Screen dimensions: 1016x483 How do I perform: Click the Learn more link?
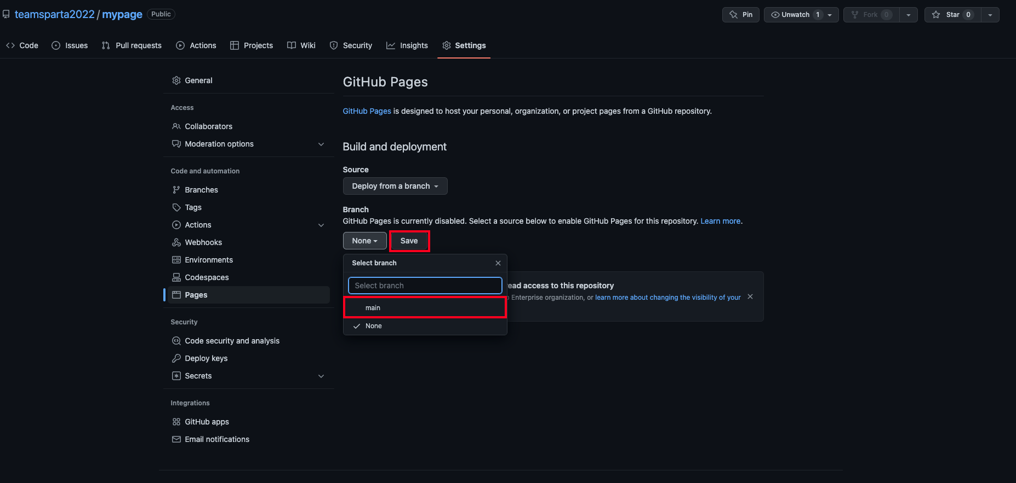point(720,221)
